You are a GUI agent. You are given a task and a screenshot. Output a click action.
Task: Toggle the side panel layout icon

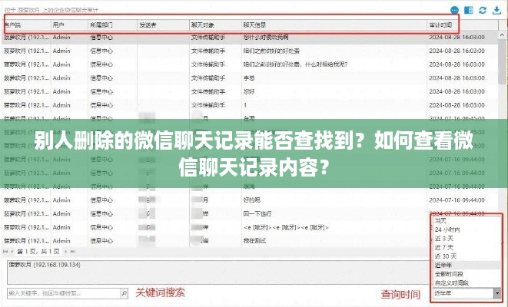469,10
